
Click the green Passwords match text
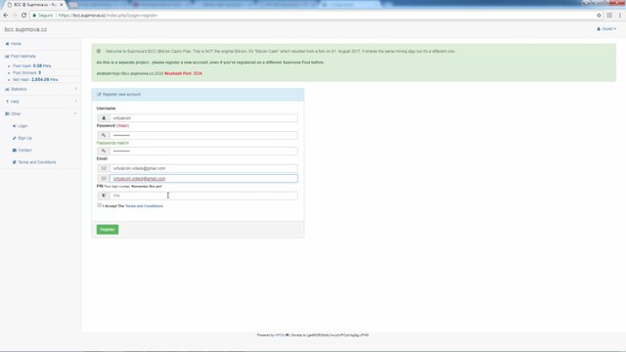[x=112, y=143]
